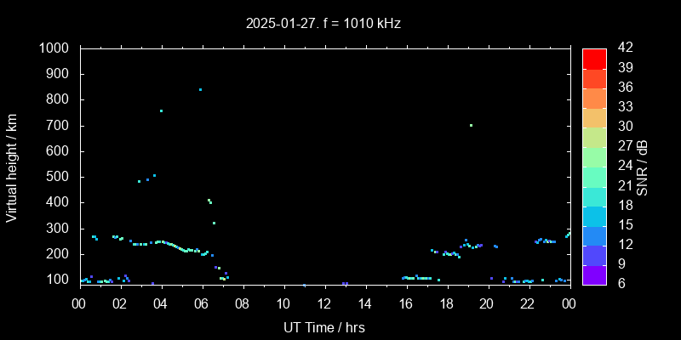Select the turquoise 18–21 dB colorbar segment
This screenshot has height=340, width=681.
coord(594,195)
